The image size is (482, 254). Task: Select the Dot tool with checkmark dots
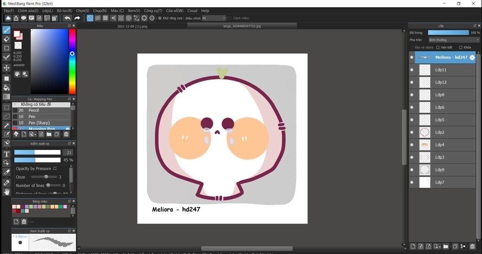(x=7, y=57)
